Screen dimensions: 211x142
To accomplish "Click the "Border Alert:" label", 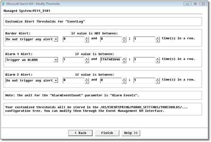I will coord(18,33).
